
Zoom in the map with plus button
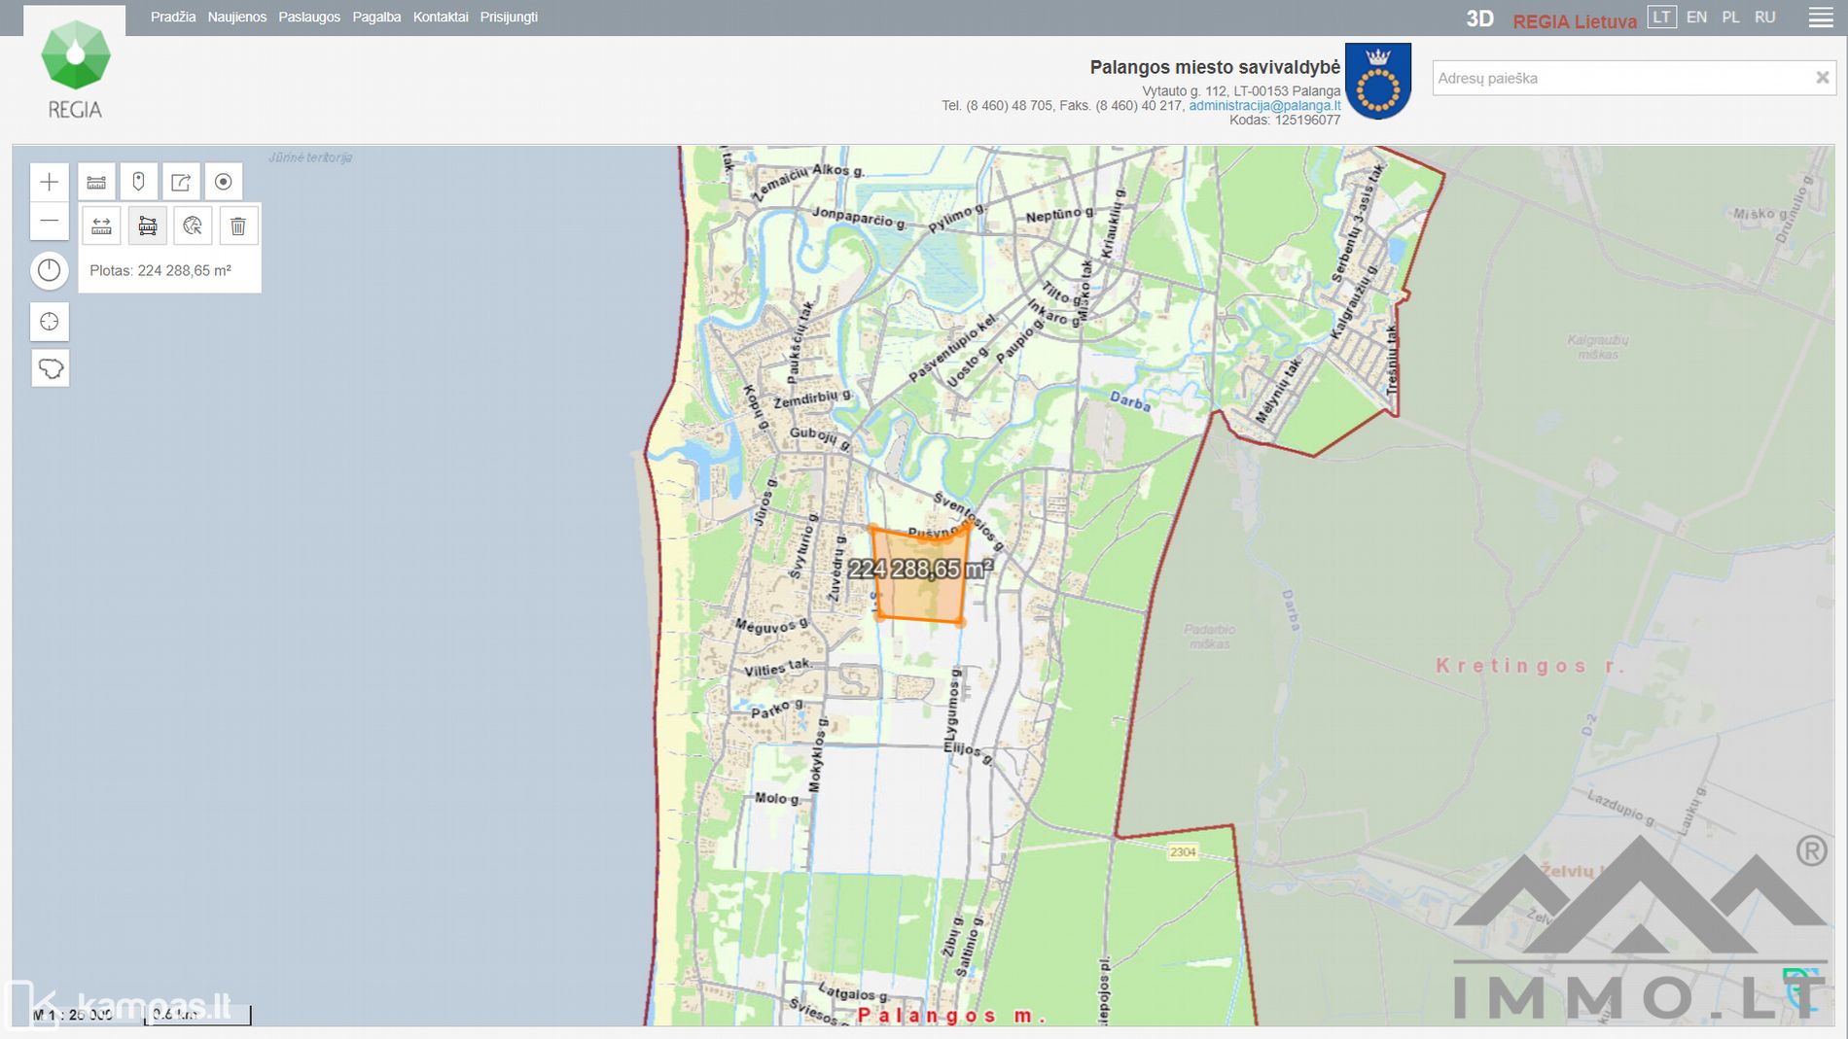50,182
